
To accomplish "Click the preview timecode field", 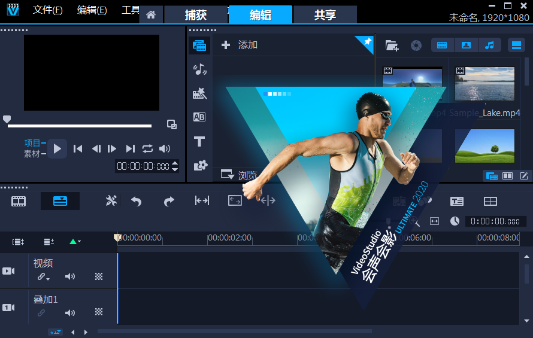I will click(x=143, y=166).
